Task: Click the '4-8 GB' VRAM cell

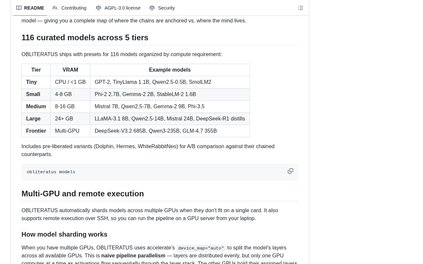Action: tap(70, 94)
